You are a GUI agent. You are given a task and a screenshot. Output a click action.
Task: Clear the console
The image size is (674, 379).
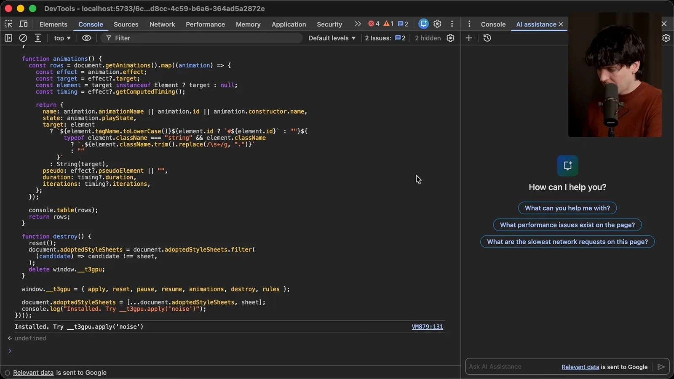point(23,38)
